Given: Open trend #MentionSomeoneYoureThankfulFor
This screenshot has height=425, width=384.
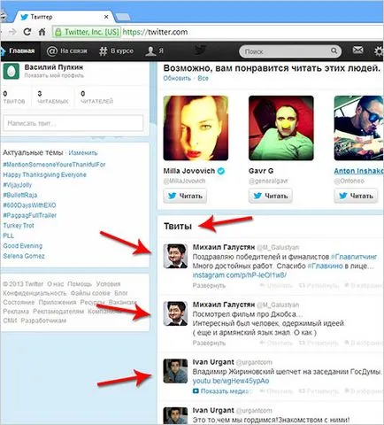Looking at the screenshot, I should [54, 165].
